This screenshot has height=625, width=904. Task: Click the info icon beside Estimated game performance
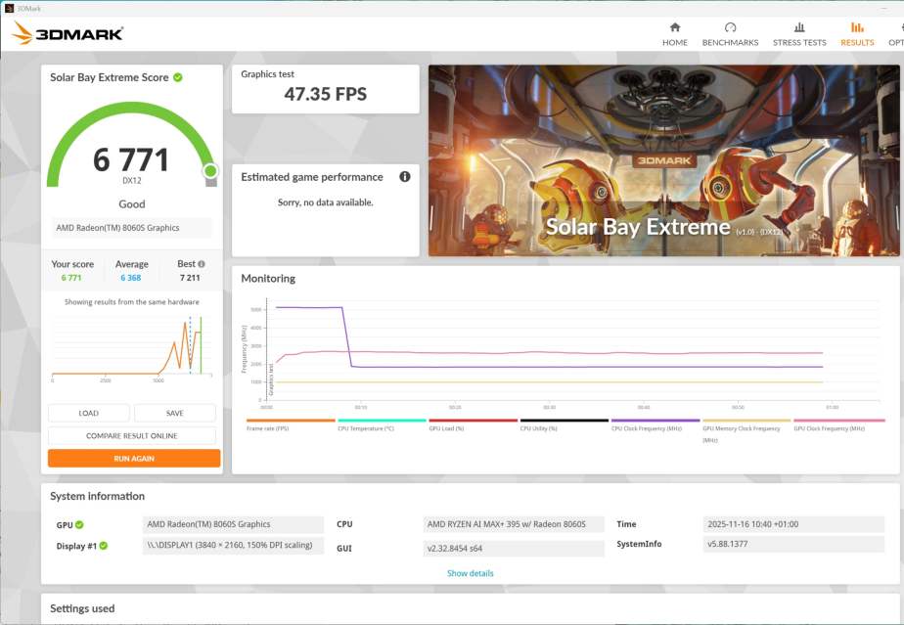404,177
